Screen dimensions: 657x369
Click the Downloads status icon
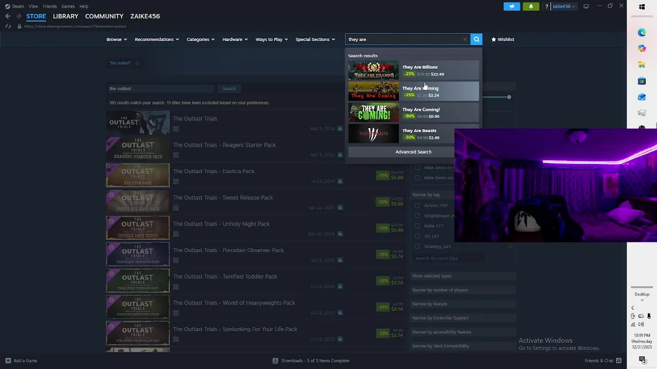tap(275, 360)
